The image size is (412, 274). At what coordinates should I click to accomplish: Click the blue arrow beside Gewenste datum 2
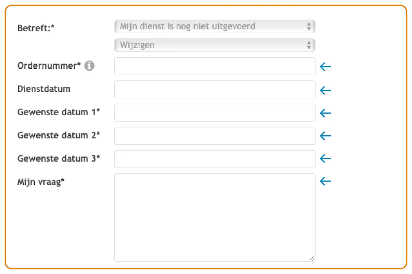[325, 136]
